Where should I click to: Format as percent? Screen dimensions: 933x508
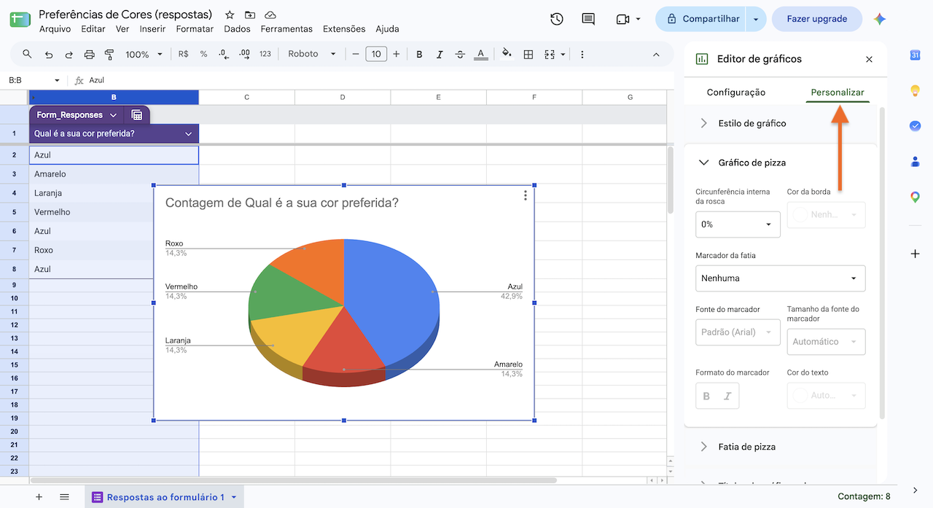(x=203, y=54)
